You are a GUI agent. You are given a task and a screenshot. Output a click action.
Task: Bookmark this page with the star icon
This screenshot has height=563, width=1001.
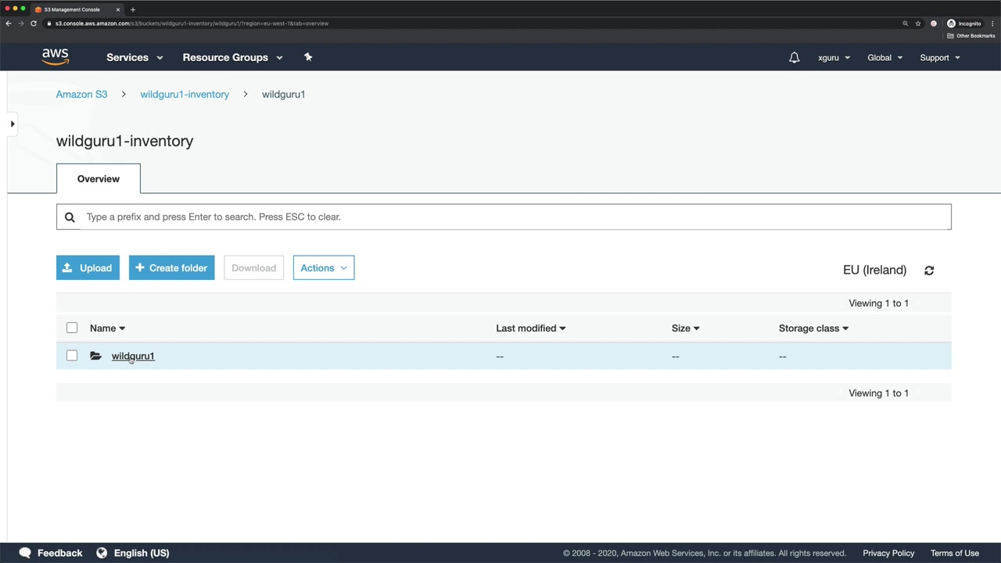(x=918, y=23)
